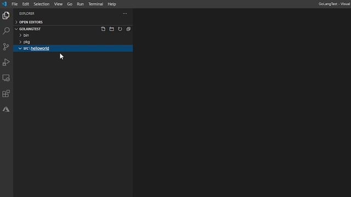Screen dimensions: 351x197
Task: Collapse the src\helloworld folder chevron
Action: [20, 48]
